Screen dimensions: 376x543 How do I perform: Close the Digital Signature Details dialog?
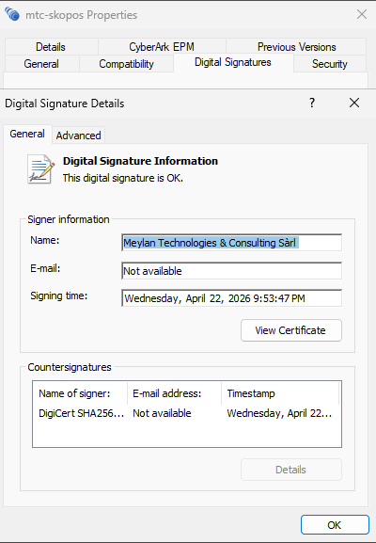[354, 103]
